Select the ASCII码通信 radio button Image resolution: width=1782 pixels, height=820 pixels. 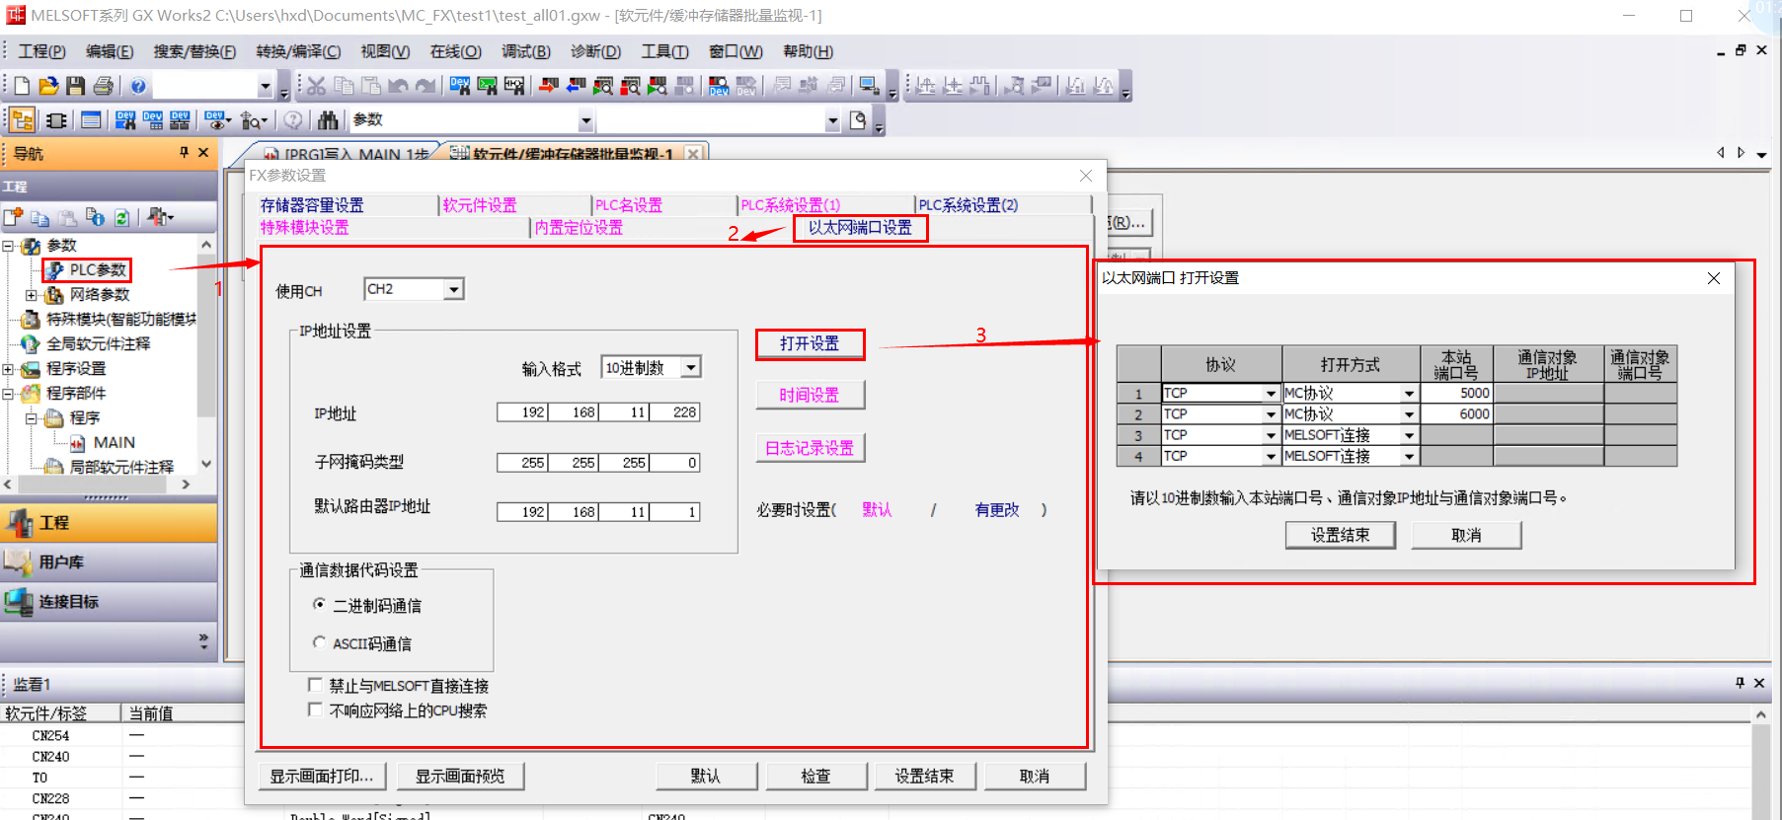tap(319, 642)
